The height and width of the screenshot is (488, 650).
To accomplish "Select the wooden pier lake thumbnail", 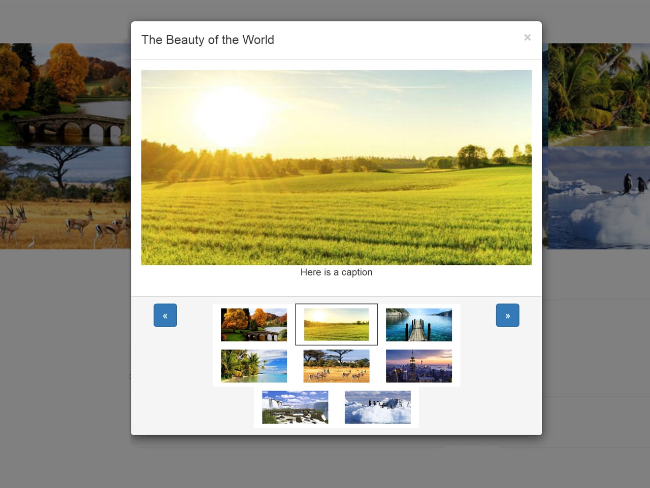I will (419, 324).
